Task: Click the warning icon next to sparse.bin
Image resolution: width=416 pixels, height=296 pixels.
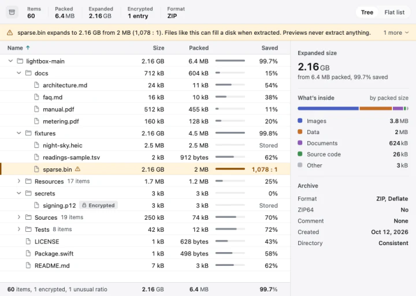Action: click(77, 169)
